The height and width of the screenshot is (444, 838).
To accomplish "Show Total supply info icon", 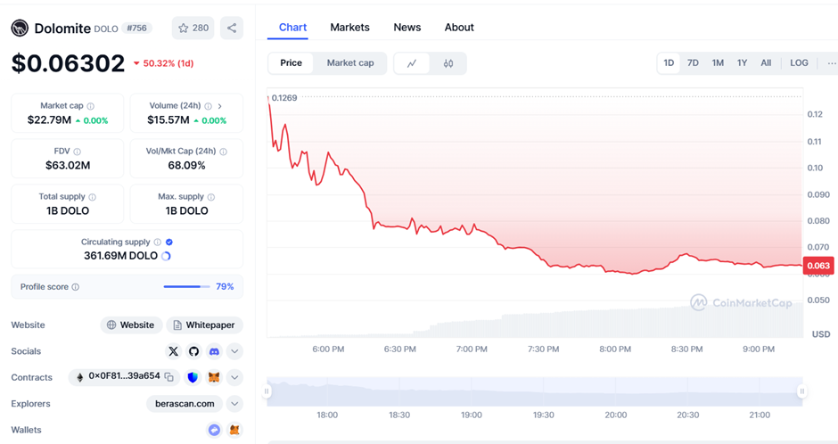I will [x=93, y=197].
